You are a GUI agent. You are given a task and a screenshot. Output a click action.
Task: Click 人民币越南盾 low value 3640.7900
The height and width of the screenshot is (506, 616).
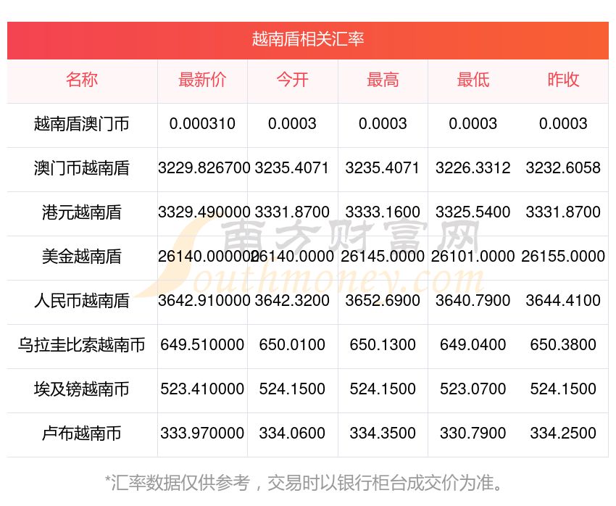pos(473,301)
